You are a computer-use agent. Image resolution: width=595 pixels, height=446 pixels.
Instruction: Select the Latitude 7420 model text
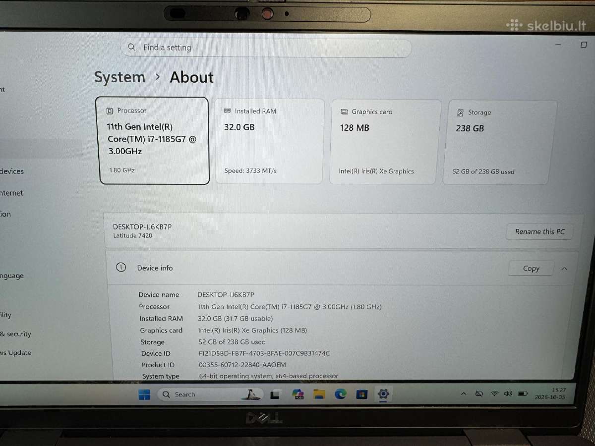pos(132,235)
